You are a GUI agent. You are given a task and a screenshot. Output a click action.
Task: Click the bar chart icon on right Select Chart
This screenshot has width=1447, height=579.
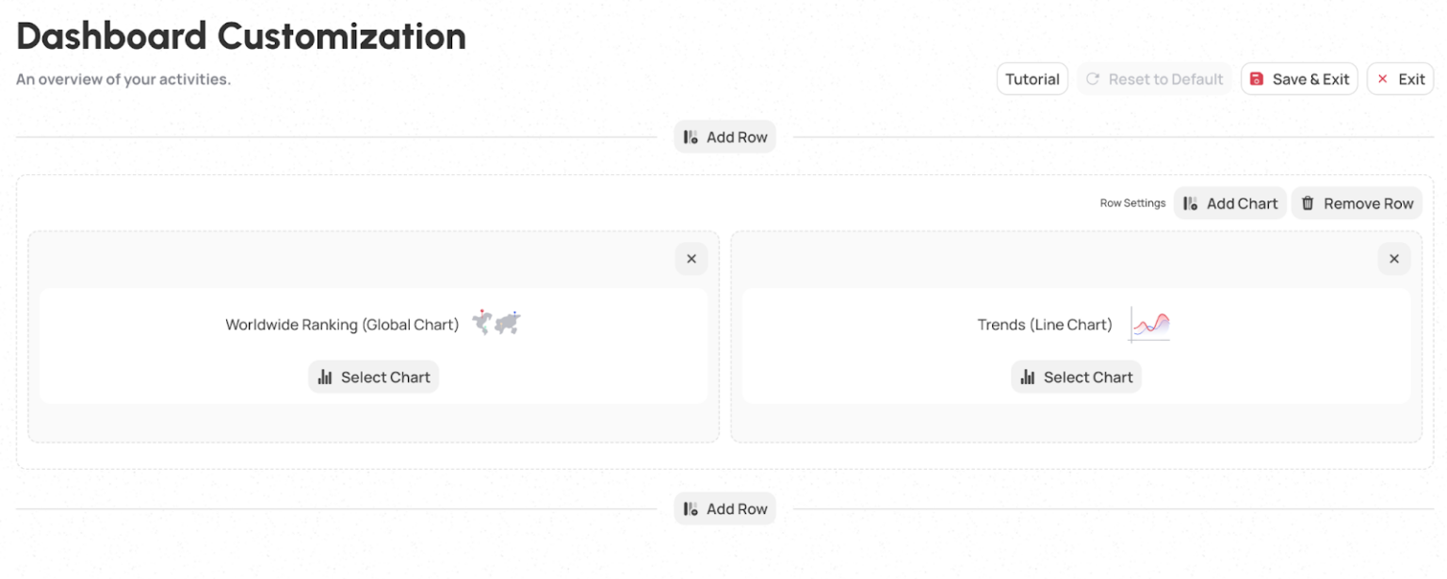tap(1028, 377)
